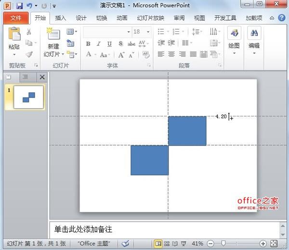Open line spacing dropdown

pyautogui.click(x=197, y=32)
